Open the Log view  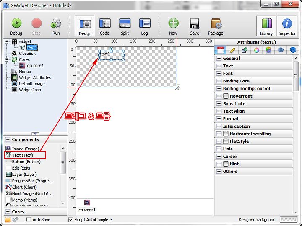[x=144, y=26]
